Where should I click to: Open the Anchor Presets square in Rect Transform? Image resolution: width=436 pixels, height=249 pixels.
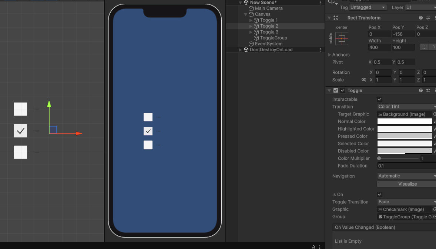(342, 38)
